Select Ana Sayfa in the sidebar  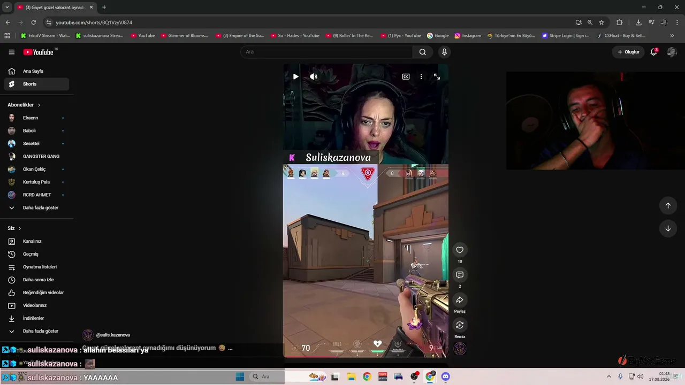pyautogui.click(x=36, y=71)
